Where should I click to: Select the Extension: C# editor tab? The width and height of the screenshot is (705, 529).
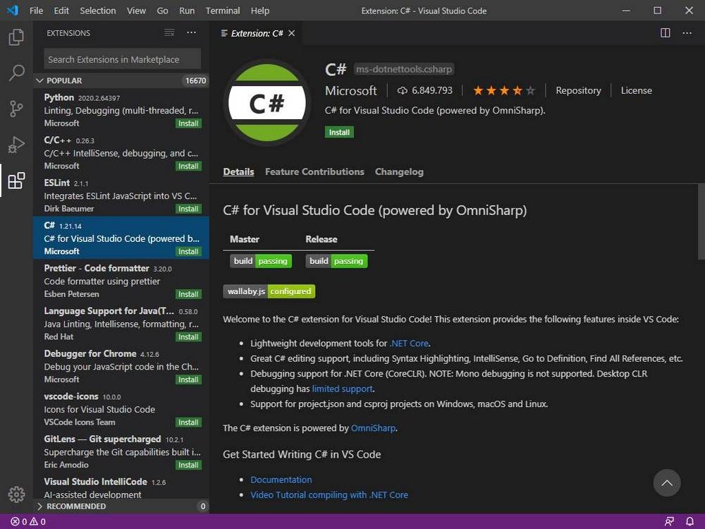257,33
